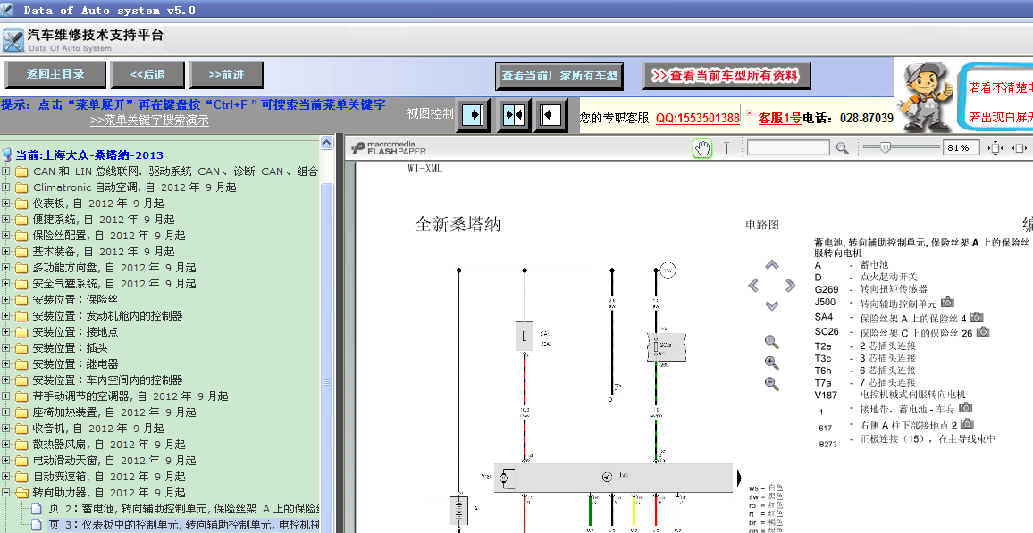Screen dimensions: 1033x533
Task: Click view control expand-left panel icon
Action: 550,115
